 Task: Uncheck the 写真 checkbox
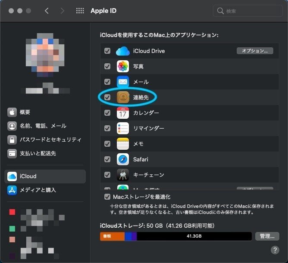pyautogui.click(x=107, y=66)
